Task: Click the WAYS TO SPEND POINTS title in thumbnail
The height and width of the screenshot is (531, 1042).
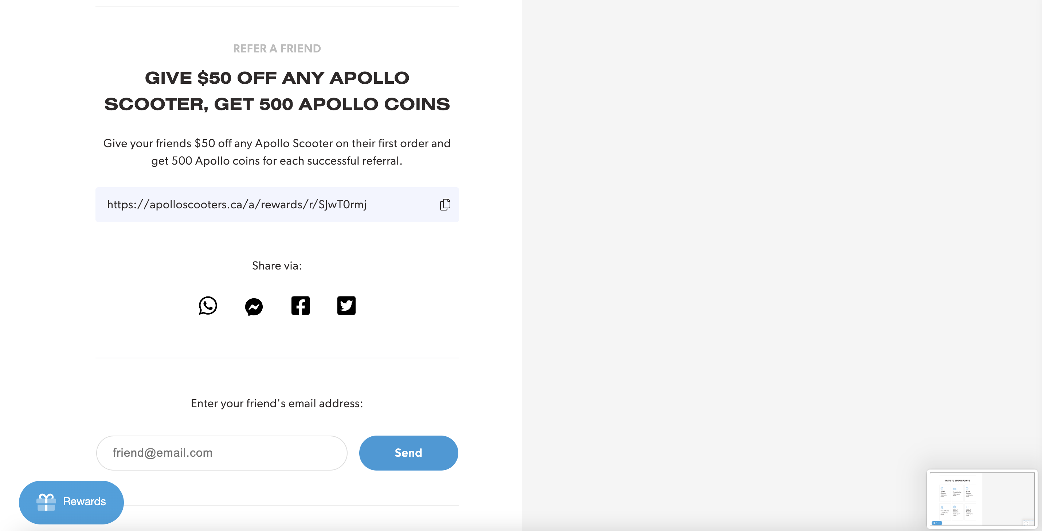Action: tap(957, 481)
